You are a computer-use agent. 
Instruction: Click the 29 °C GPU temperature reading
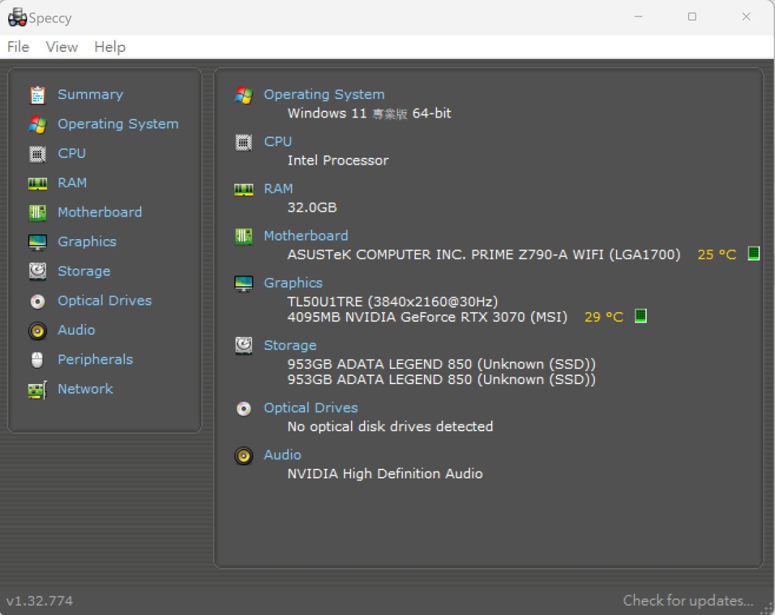point(604,316)
